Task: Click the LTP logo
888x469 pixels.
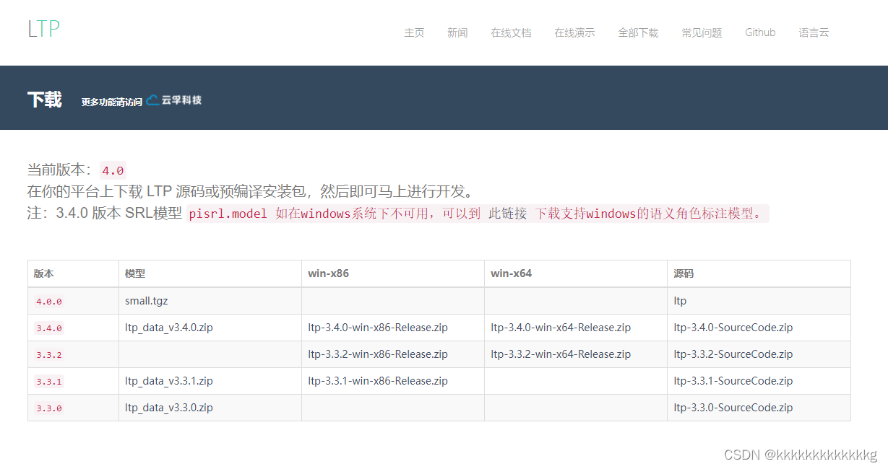Action: click(x=43, y=29)
